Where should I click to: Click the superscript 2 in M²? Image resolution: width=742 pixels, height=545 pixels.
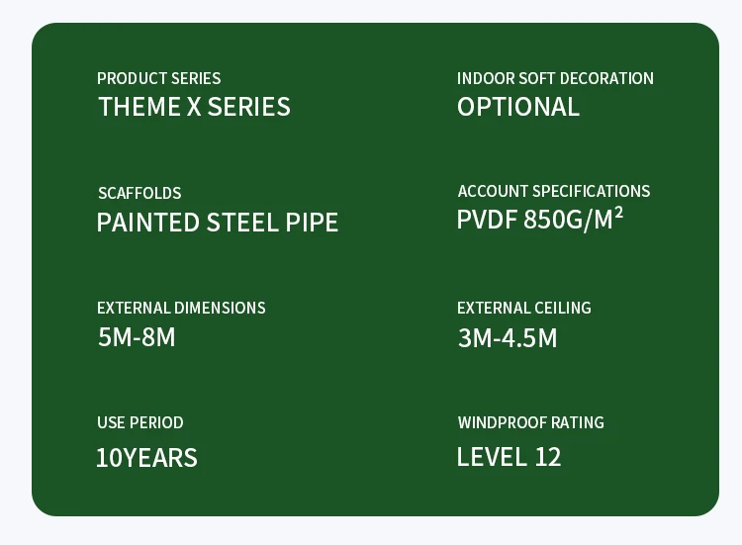pos(618,212)
